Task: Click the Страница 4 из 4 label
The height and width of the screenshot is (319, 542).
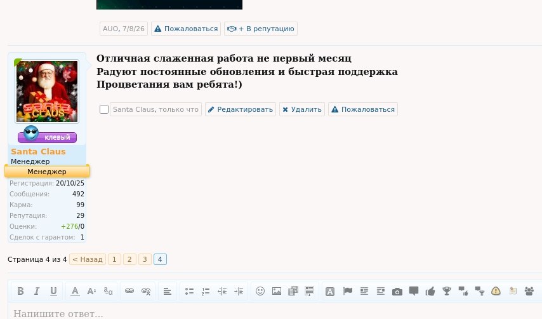Action: (x=37, y=259)
